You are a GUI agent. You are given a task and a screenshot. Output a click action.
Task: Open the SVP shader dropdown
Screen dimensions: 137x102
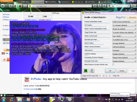click(x=124, y=25)
